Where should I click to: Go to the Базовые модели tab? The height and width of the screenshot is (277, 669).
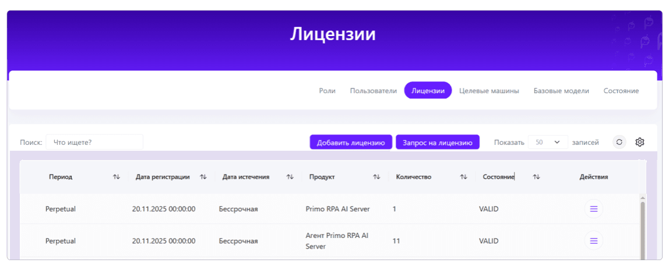click(561, 91)
